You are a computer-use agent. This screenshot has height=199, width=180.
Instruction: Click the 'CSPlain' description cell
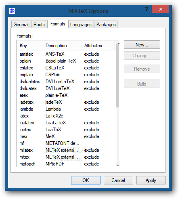[x=53, y=75]
